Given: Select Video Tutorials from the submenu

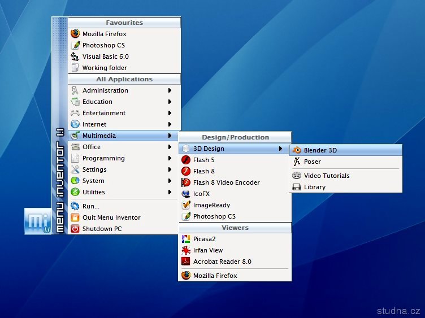Looking at the screenshot, I should (x=327, y=176).
